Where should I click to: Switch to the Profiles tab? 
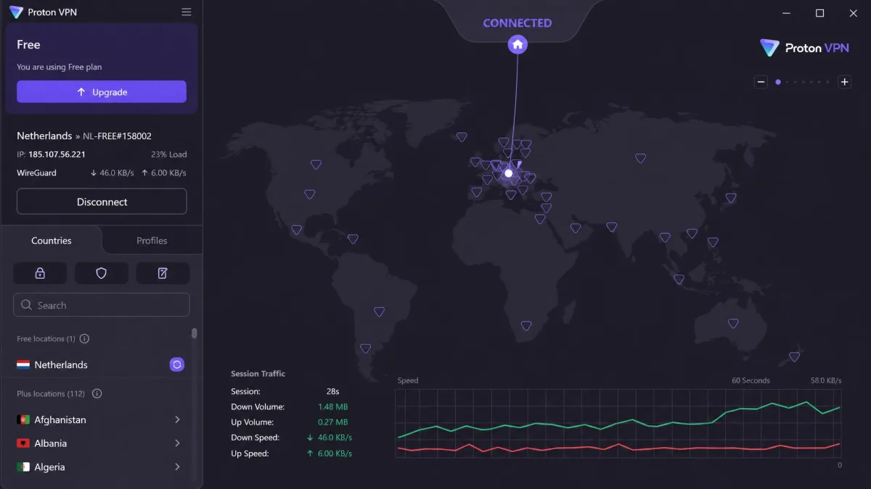pos(152,241)
